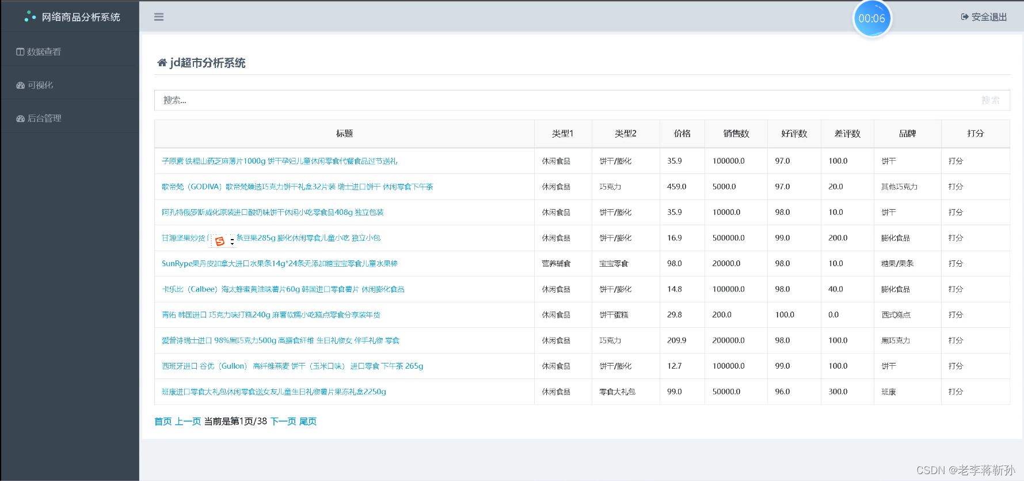Image resolution: width=1024 pixels, height=481 pixels.
Task: Click the 品牌 column header
Action: coord(907,134)
